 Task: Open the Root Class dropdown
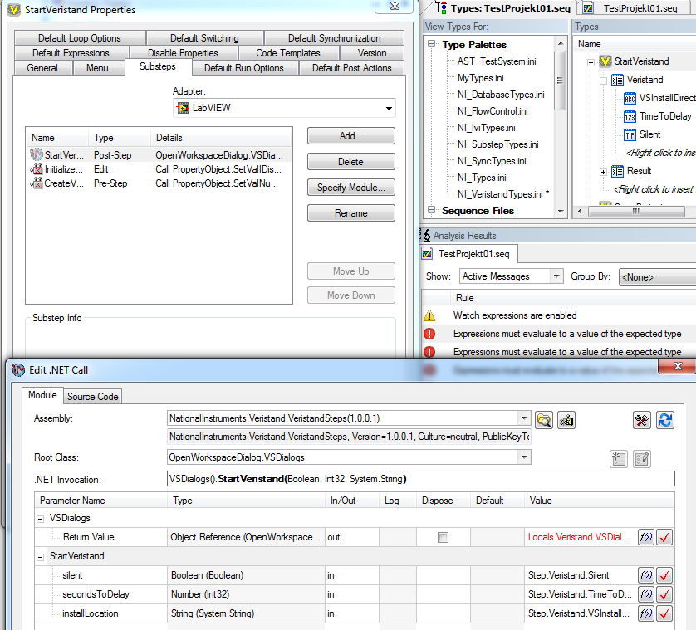(x=524, y=457)
